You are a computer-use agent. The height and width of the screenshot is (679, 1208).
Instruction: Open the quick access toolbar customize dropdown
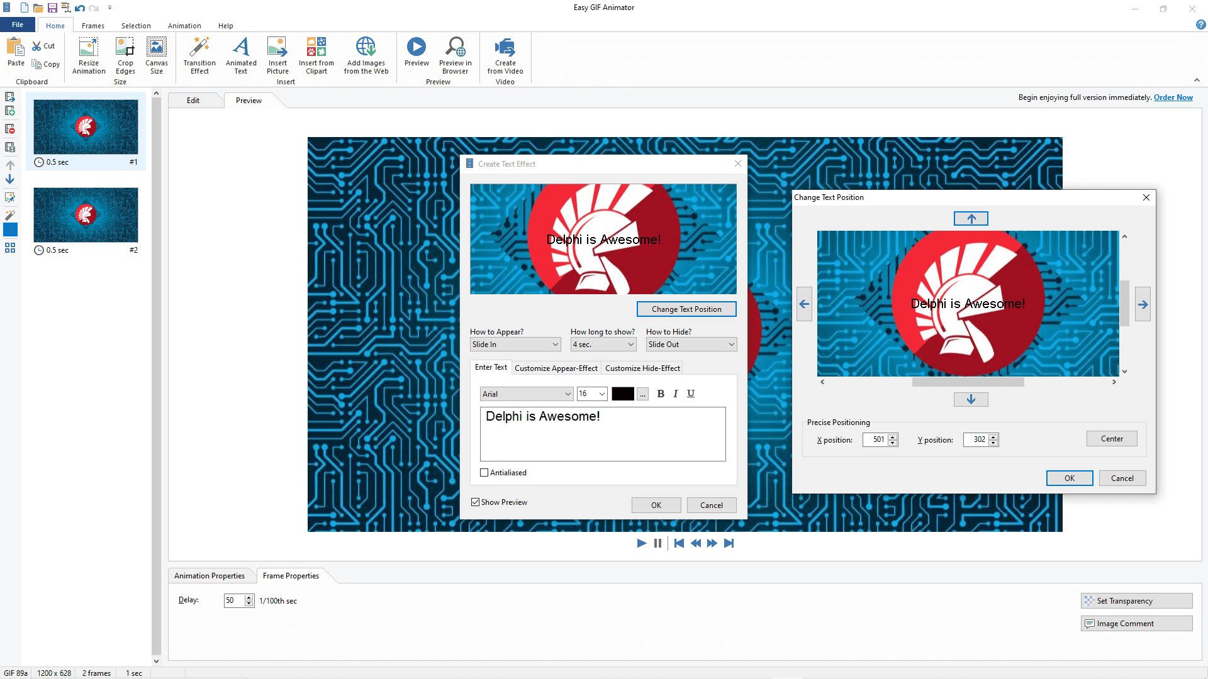pos(109,8)
